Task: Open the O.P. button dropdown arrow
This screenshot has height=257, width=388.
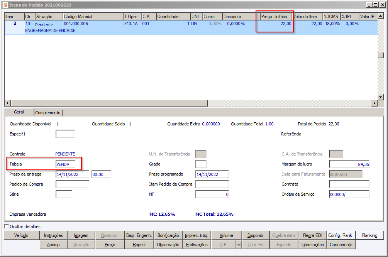Action: click(x=239, y=245)
